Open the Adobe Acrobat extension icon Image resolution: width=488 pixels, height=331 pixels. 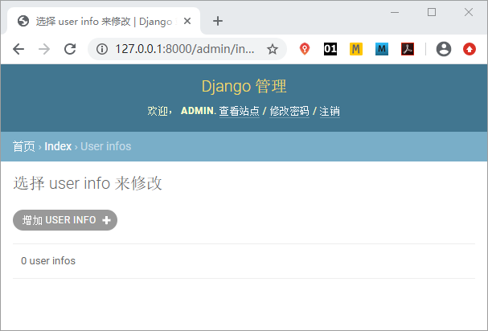pos(408,49)
